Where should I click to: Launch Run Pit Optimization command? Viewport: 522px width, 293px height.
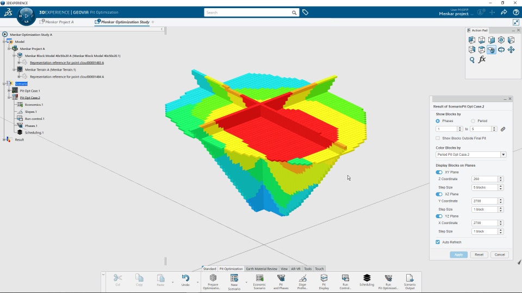coord(388,282)
